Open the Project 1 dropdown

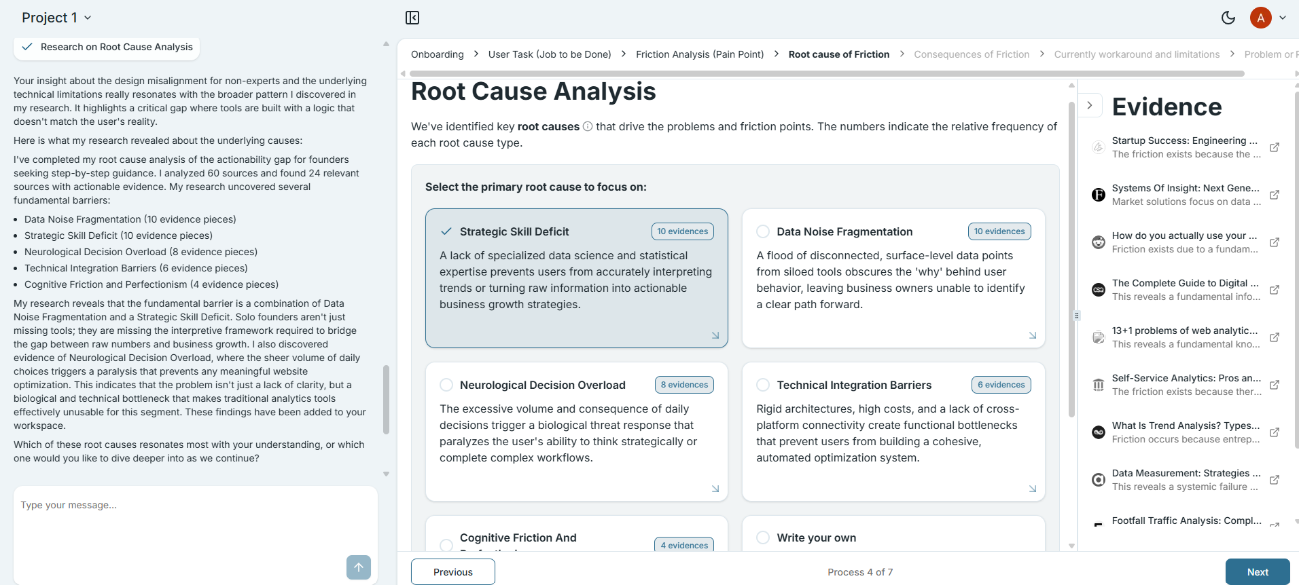pyautogui.click(x=56, y=18)
